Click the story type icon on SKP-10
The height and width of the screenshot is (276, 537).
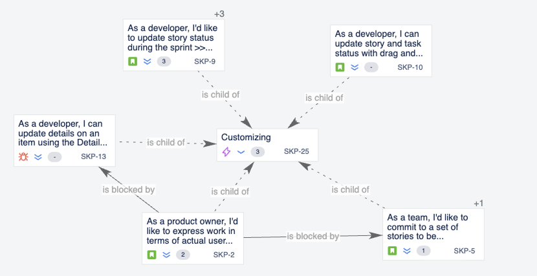tap(340, 67)
